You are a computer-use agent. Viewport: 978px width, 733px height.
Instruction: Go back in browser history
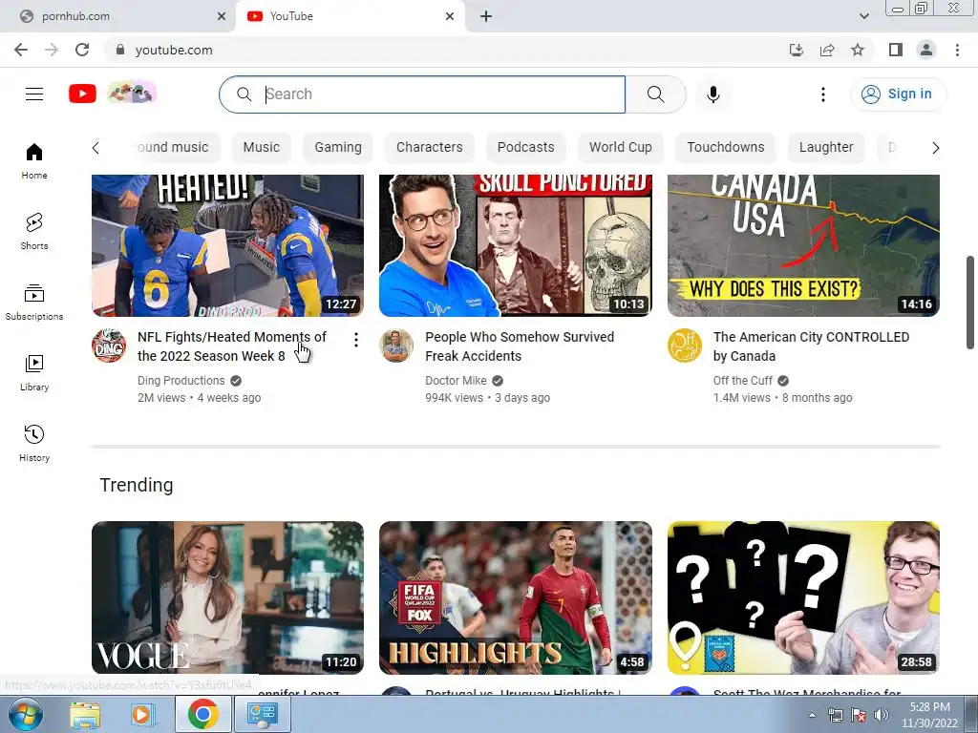click(x=21, y=50)
